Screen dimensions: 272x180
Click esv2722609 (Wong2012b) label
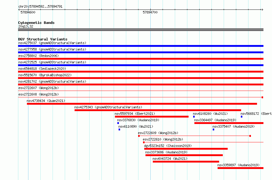158,133
